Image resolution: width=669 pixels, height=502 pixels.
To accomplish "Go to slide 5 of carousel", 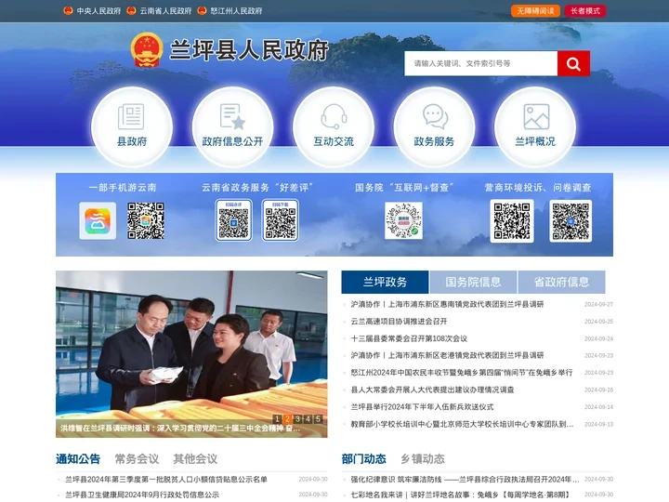I will coord(319,418).
